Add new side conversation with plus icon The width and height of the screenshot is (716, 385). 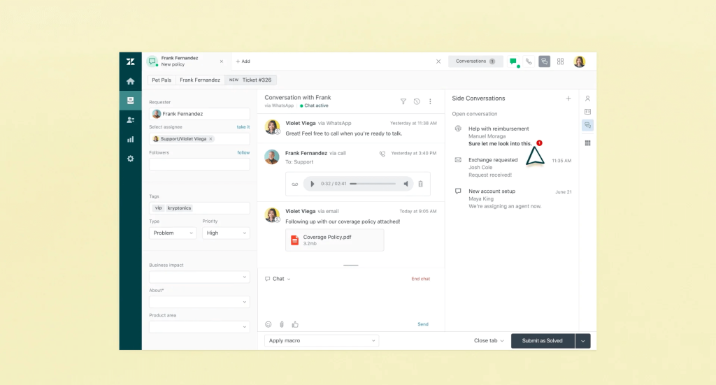568,99
